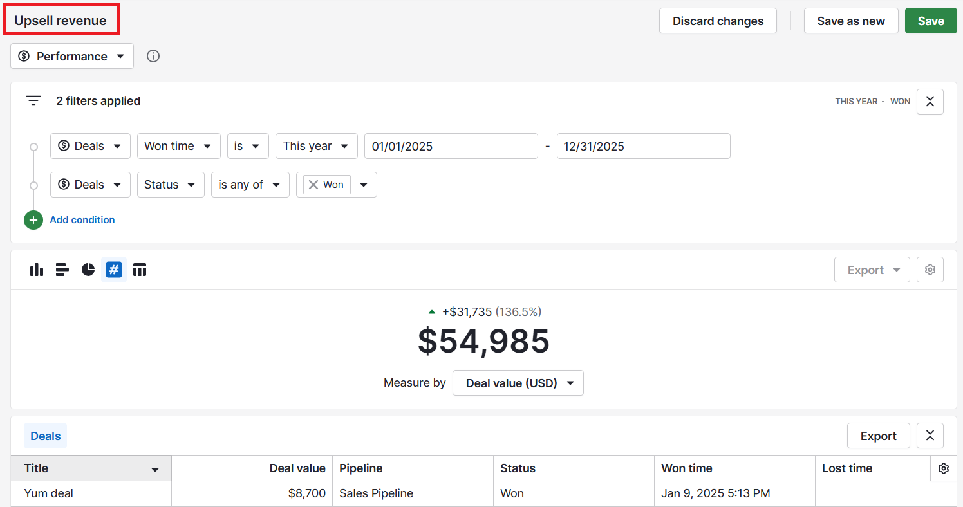This screenshot has width=963, height=507.
Task: Select the column chart view icon
Action: pos(37,270)
